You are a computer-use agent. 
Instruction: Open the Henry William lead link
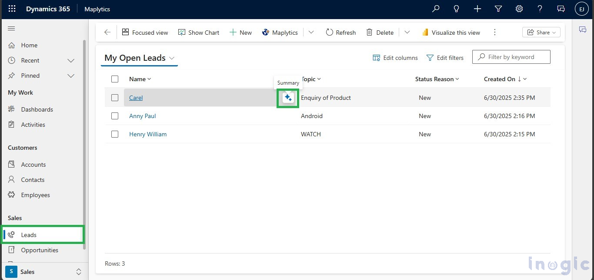pos(148,134)
